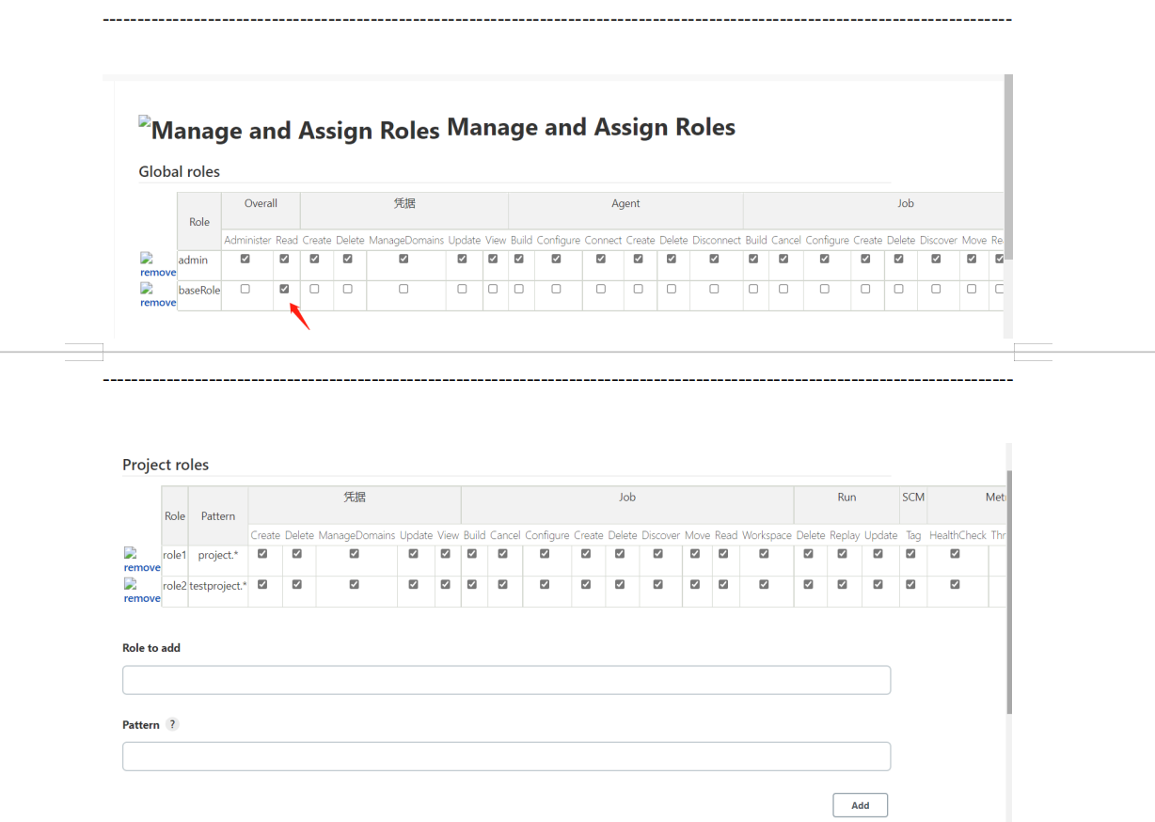Screen dimensions: 1155x822
Task: Toggle Job Discover for admin
Action: tap(936, 259)
